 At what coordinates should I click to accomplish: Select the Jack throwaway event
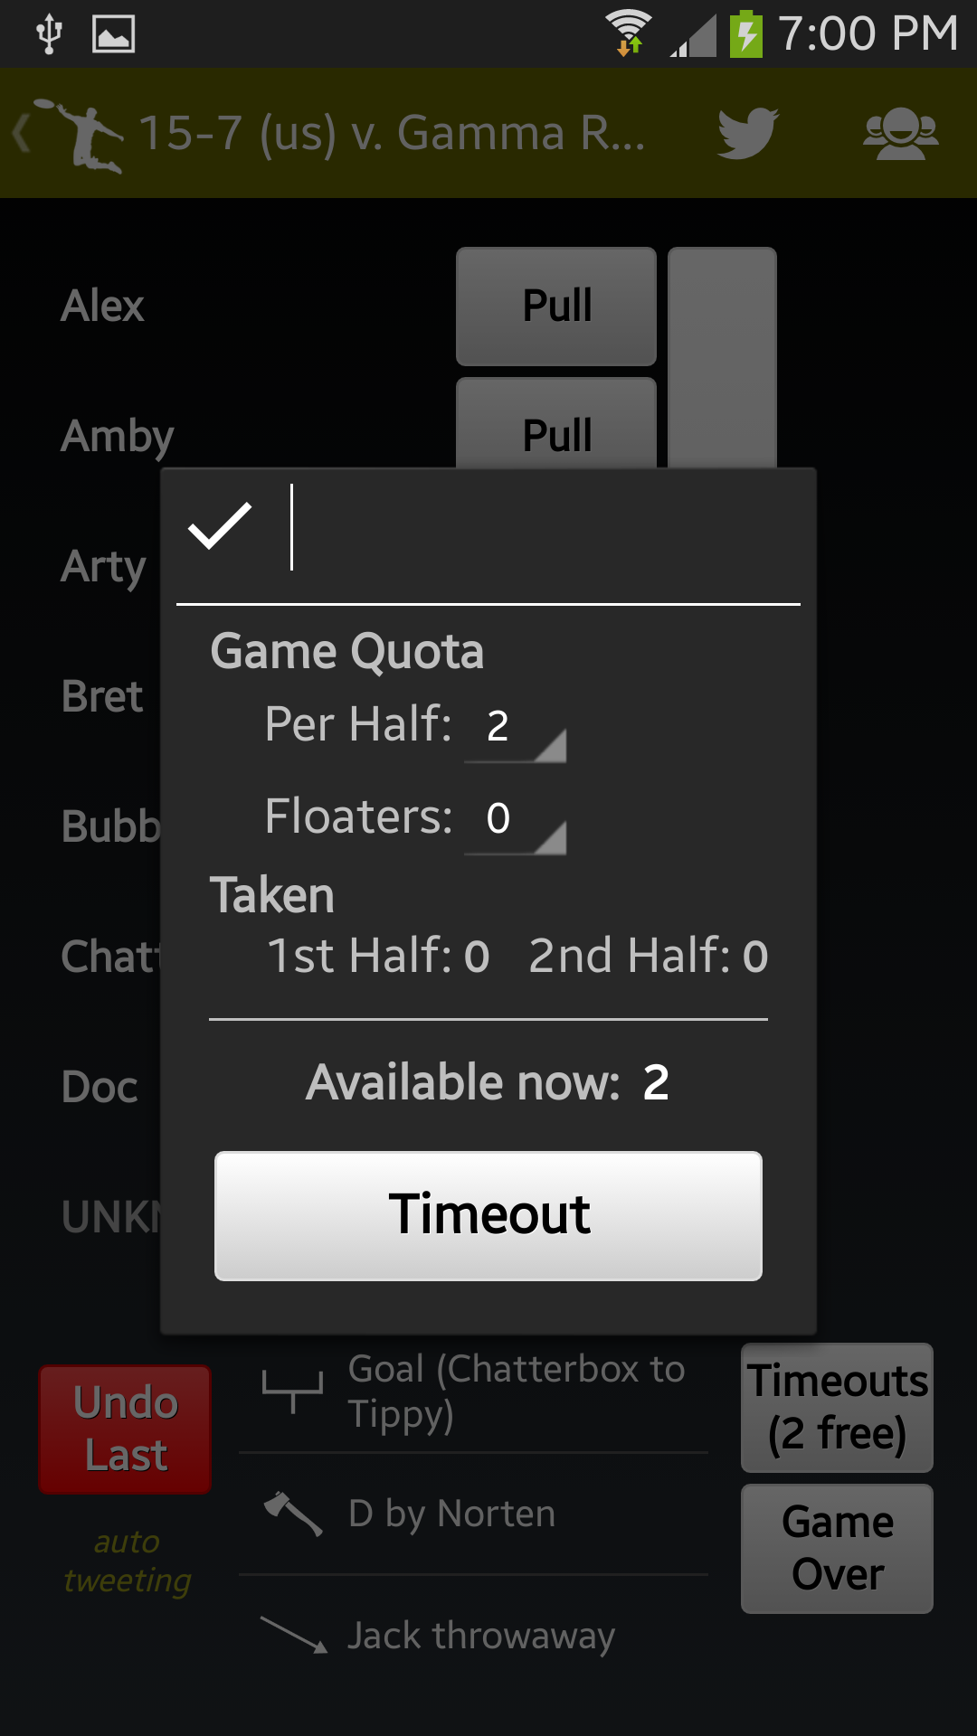tap(473, 1637)
